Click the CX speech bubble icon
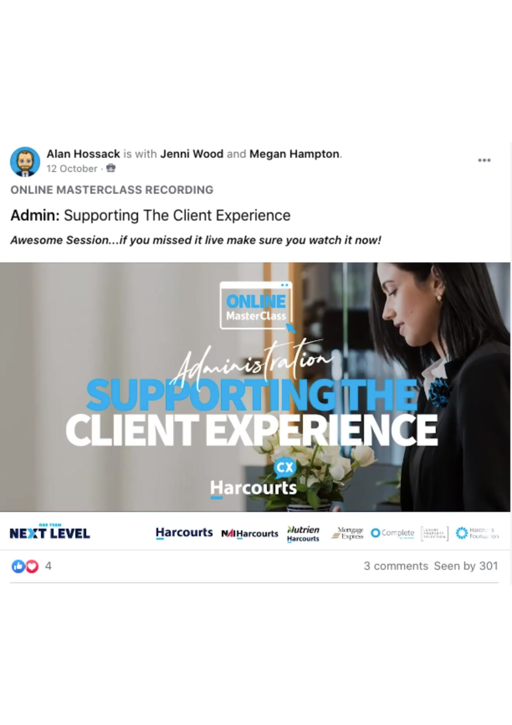The height and width of the screenshot is (725, 512). pyautogui.click(x=285, y=468)
